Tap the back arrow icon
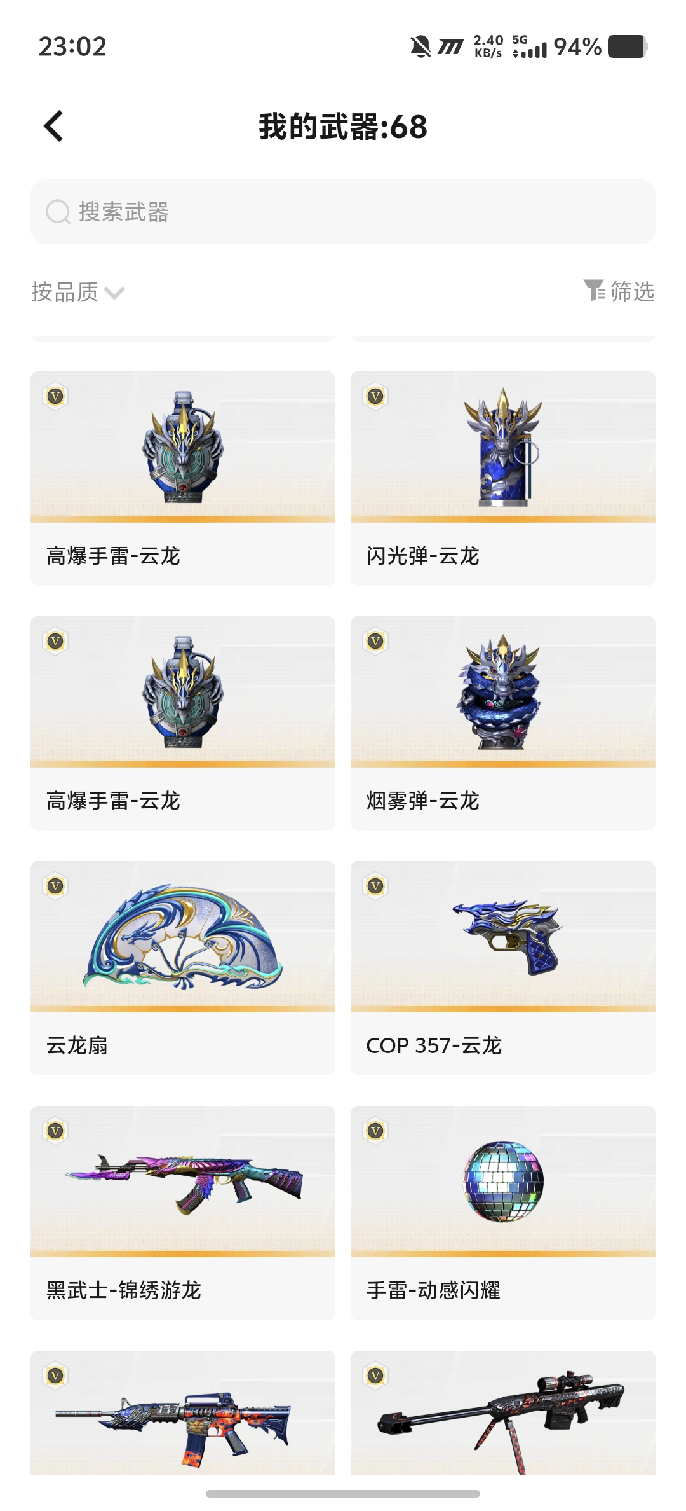This screenshot has height=1511, width=686. [54, 126]
